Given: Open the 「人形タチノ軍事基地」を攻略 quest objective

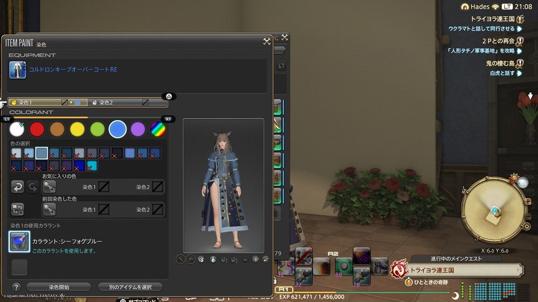Looking at the screenshot, I should 480,51.
